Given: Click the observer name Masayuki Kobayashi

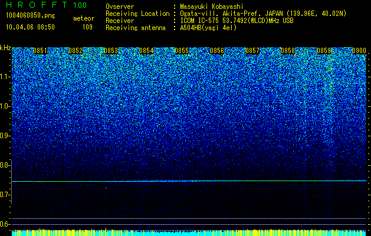Looking at the screenshot, I should tap(212, 6).
